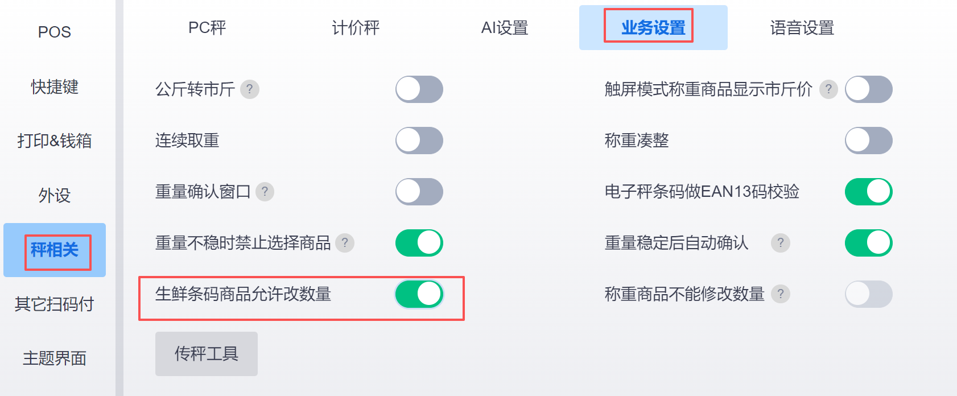The width and height of the screenshot is (957, 396).
Task: Turn on 连续取重 switch
Action: 419,141
